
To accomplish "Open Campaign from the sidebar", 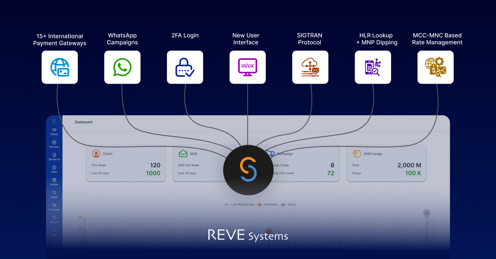I will click(54, 207).
